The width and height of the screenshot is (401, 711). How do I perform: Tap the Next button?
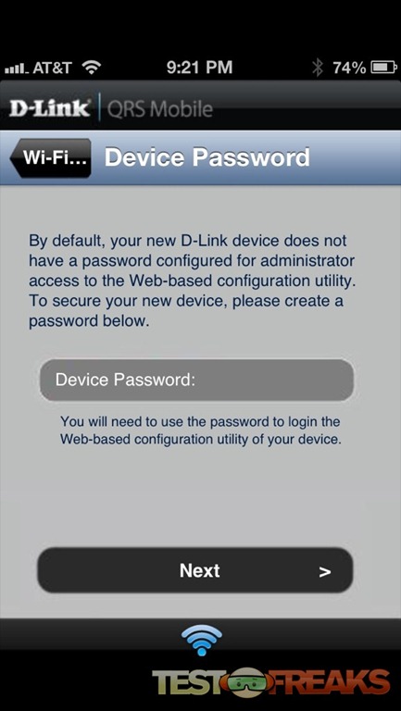pos(195,570)
